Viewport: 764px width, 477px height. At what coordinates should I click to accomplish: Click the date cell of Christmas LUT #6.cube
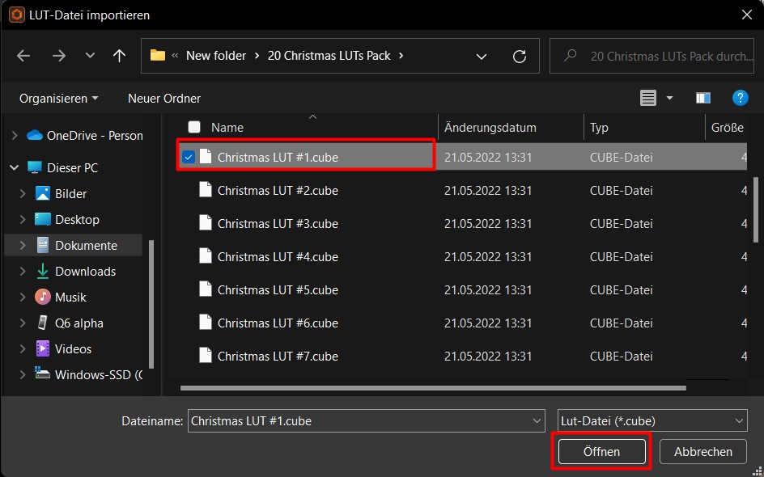(488, 323)
